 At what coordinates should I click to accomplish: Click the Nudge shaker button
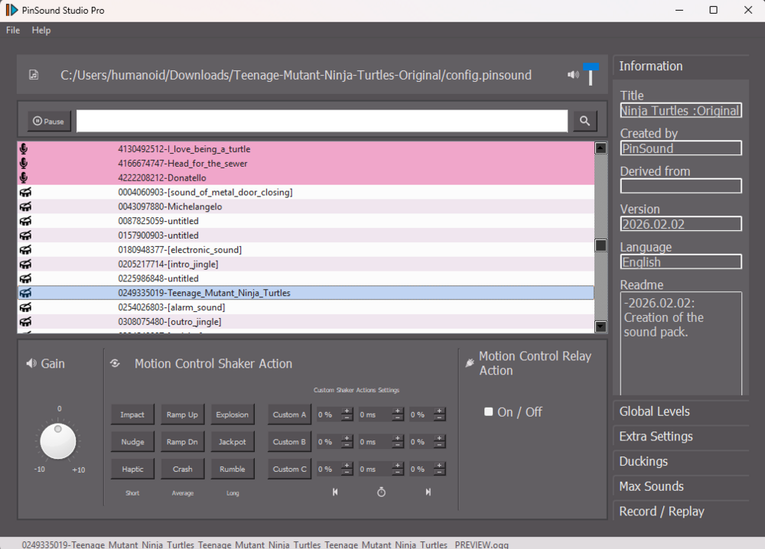pyautogui.click(x=132, y=442)
